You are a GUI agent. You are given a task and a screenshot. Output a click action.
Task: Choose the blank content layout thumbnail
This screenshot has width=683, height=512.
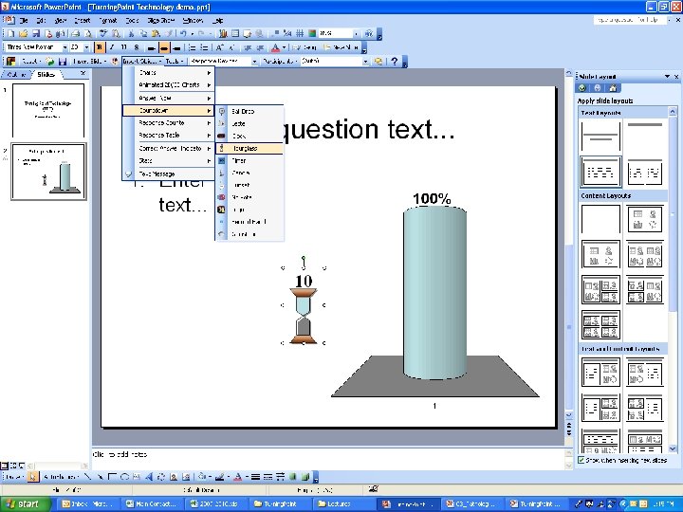[x=600, y=219]
